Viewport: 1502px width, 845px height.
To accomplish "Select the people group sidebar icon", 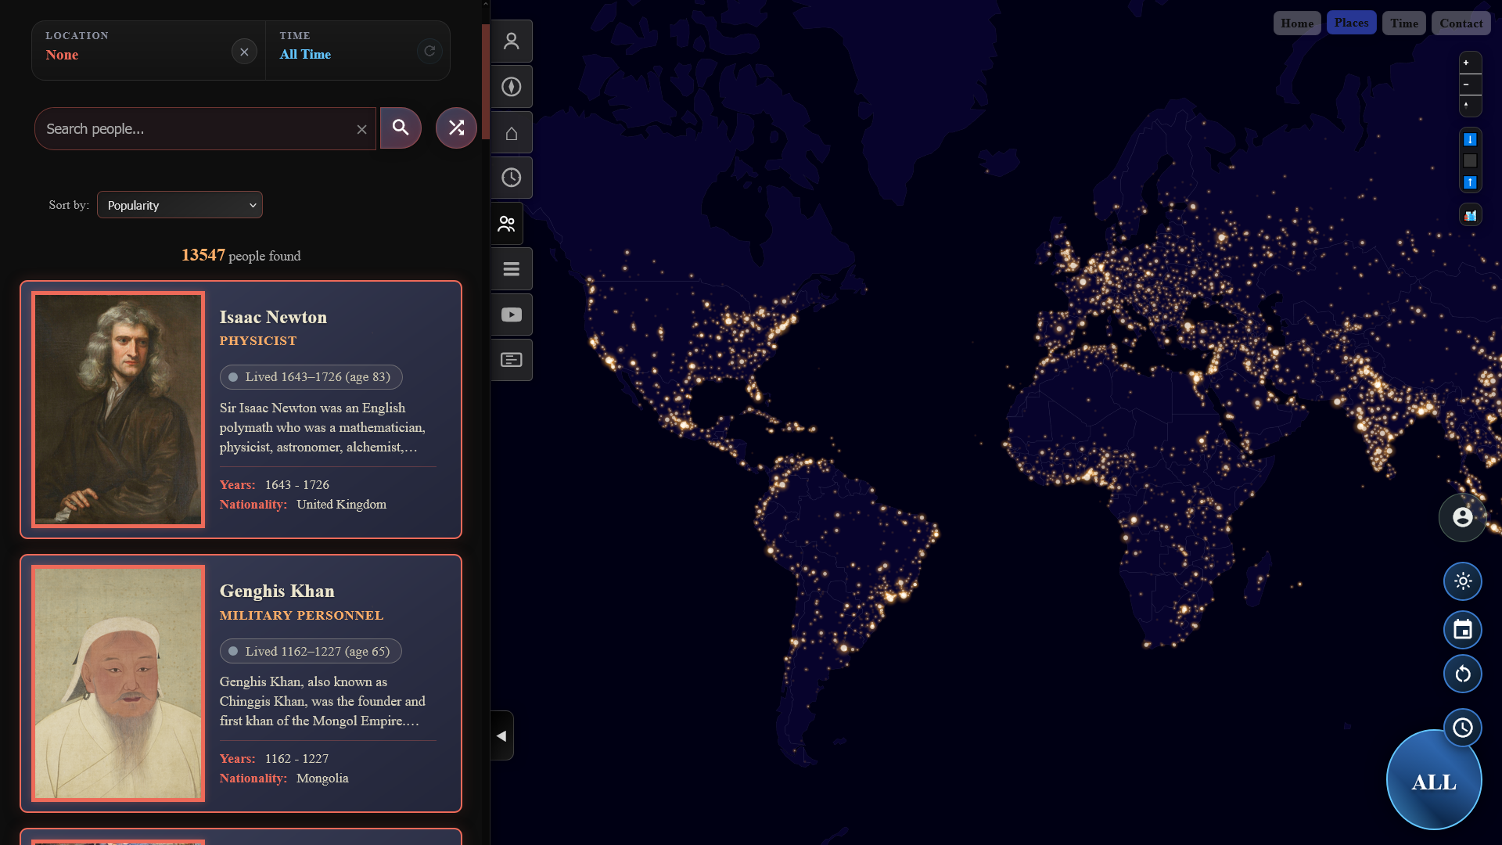I will click(x=507, y=224).
